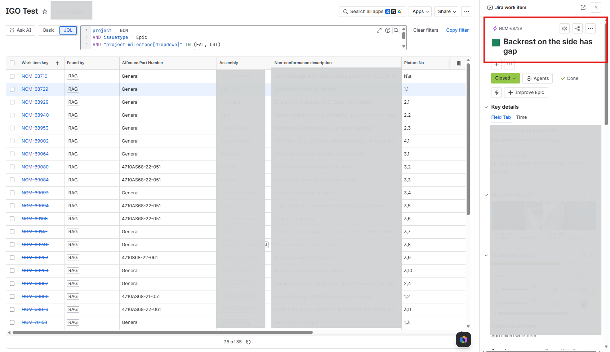Open the Field Tab
610x352 pixels.
[x=501, y=117]
